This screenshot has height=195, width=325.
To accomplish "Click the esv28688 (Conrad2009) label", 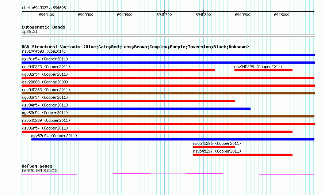I will [45, 82].
